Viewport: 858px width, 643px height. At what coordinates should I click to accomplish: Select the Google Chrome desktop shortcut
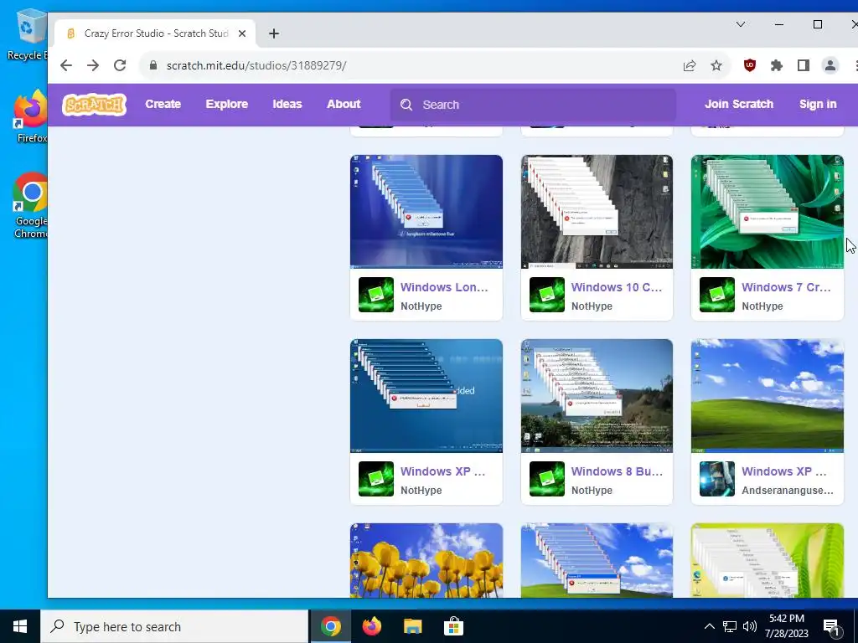30,206
